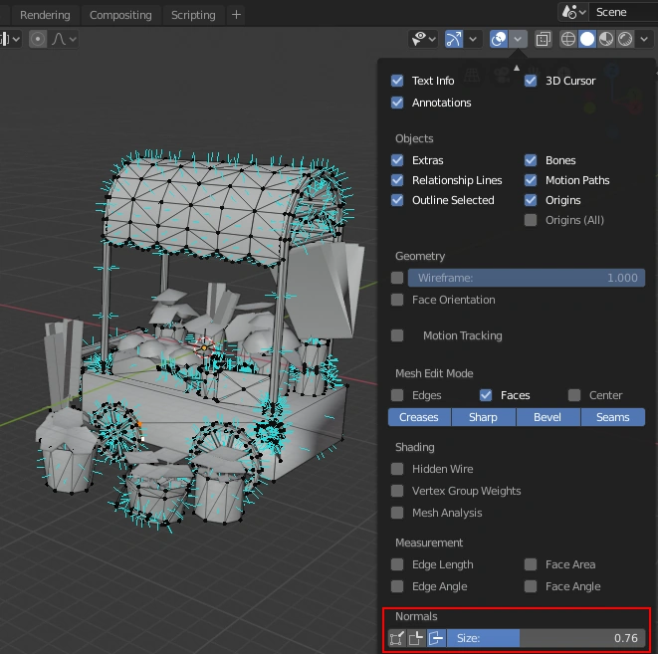Viewport: 658px width, 654px height.
Task: Click the normals Size slider
Action: point(546,638)
